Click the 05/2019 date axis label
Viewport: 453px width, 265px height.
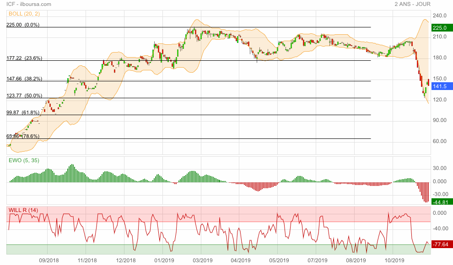click(279, 260)
